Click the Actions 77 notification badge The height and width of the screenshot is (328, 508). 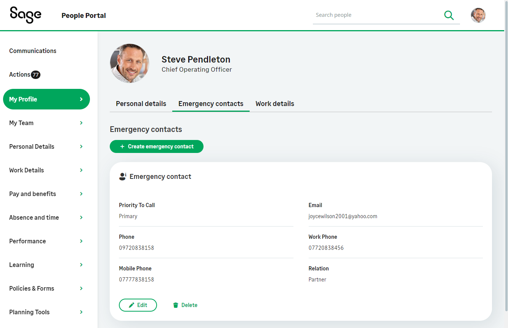coord(35,75)
